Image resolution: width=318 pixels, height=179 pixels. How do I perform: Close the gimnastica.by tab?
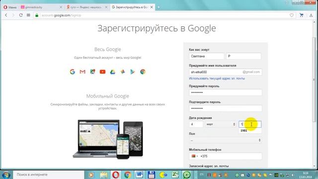click(61, 7)
